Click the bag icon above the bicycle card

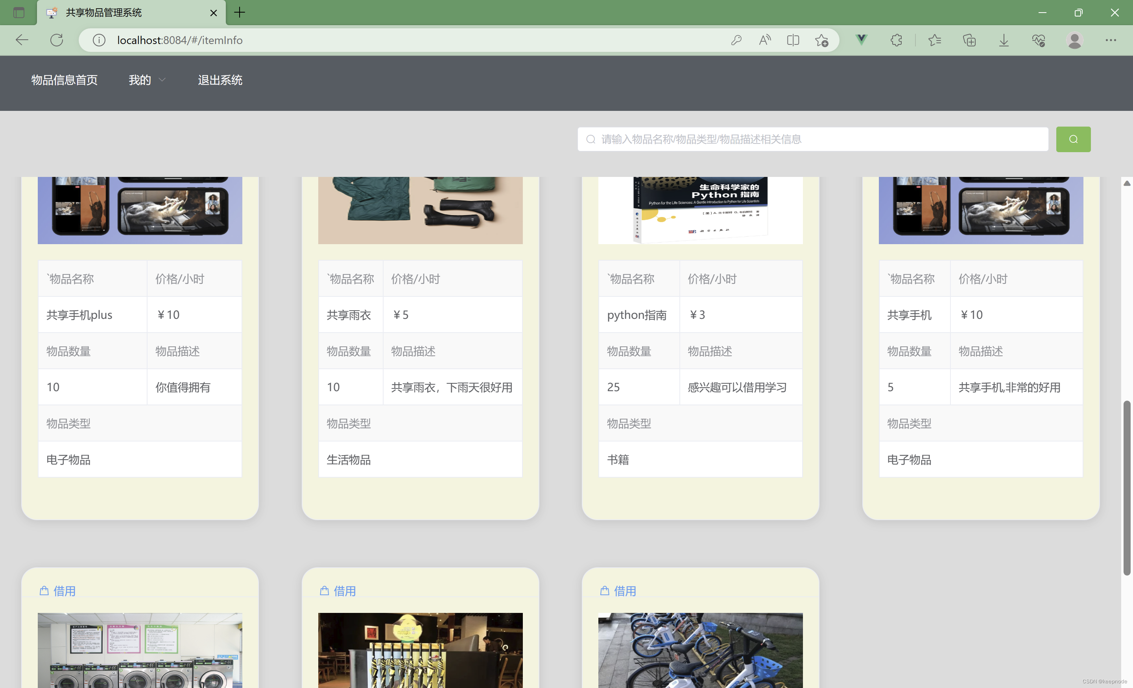[605, 591]
